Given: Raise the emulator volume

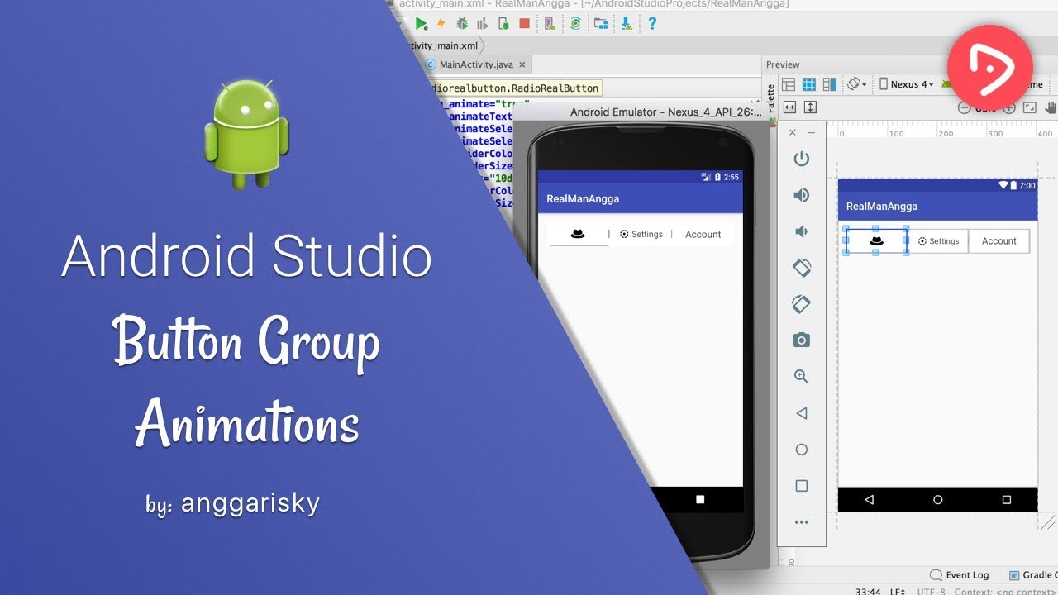Looking at the screenshot, I should [x=801, y=195].
